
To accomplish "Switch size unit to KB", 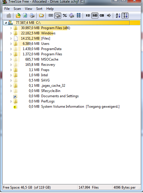I will coord(88,15).
